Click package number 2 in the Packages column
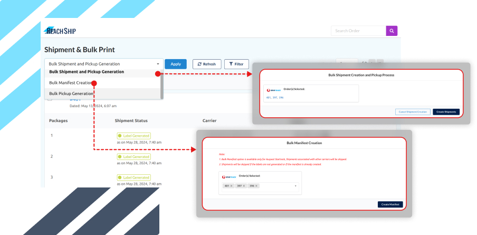 tap(52, 156)
